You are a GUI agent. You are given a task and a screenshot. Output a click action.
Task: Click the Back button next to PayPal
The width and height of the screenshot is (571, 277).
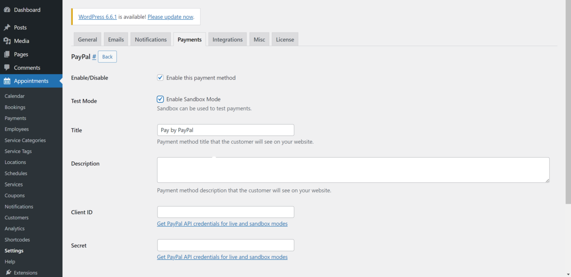107,57
